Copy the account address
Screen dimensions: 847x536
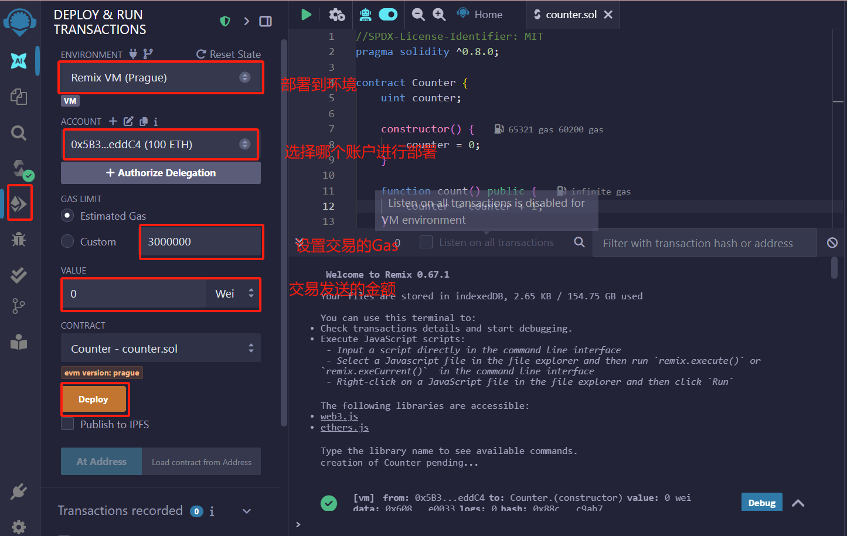pyautogui.click(x=143, y=121)
